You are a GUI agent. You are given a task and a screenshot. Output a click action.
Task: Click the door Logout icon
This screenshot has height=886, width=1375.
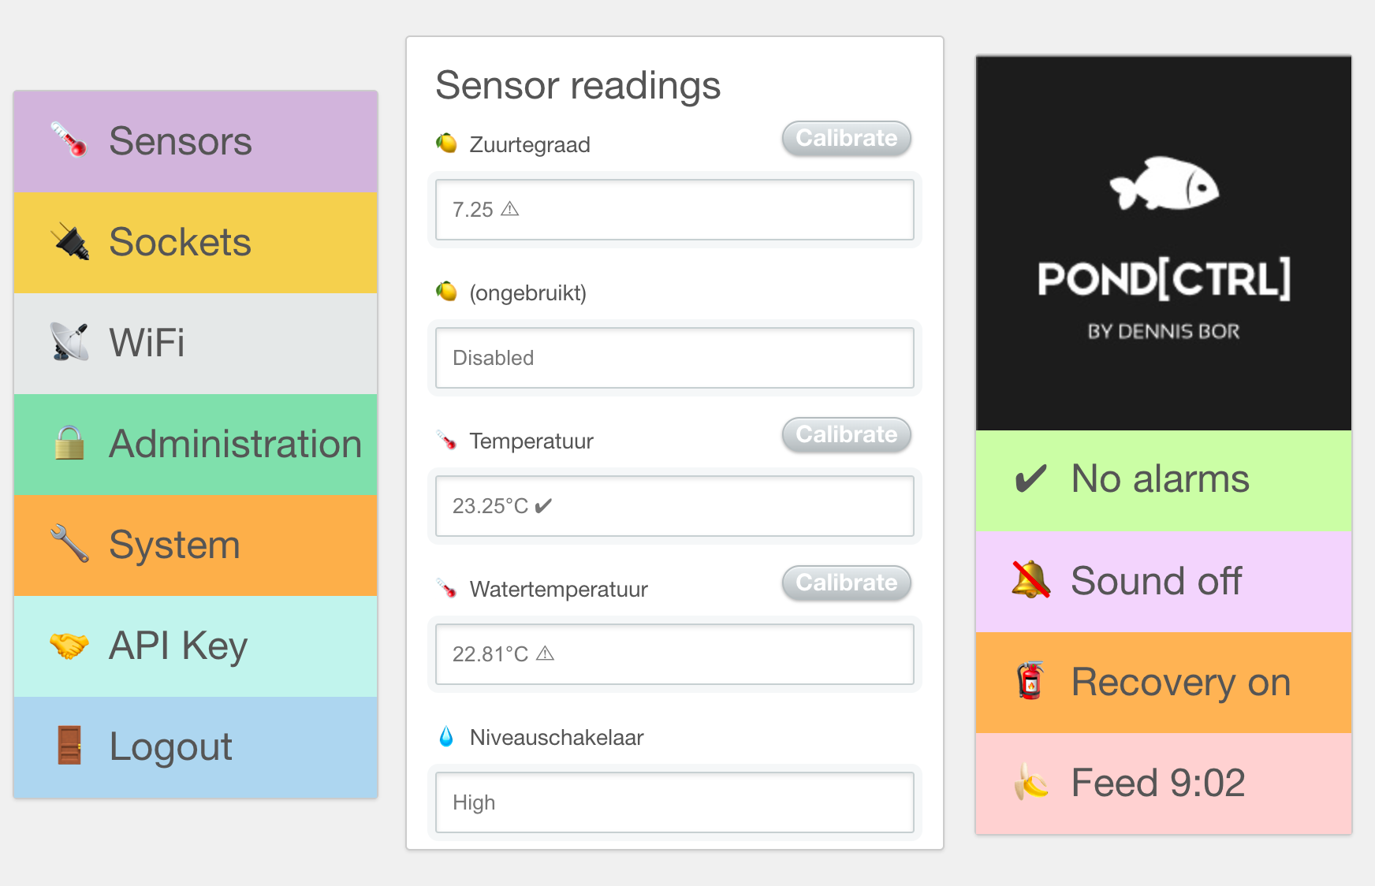click(x=69, y=746)
